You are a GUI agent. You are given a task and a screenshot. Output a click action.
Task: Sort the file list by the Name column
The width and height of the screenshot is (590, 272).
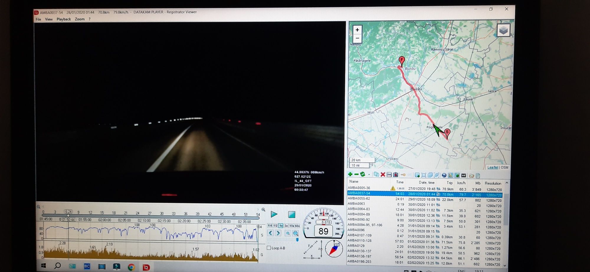point(354,181)
